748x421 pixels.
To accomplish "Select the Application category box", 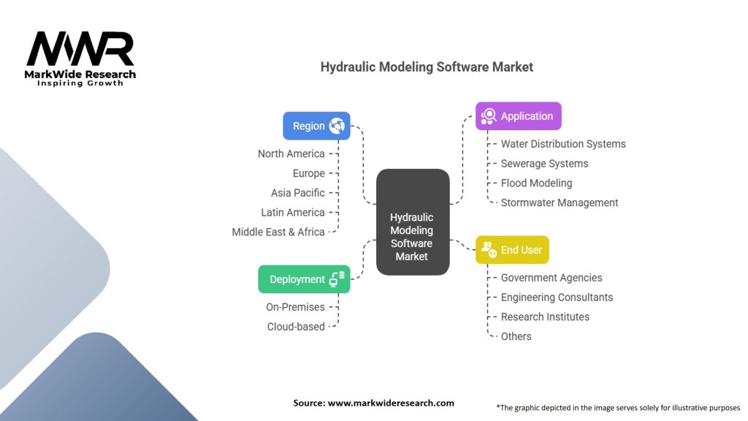I will pyautogui.click(x=518, y=116).
